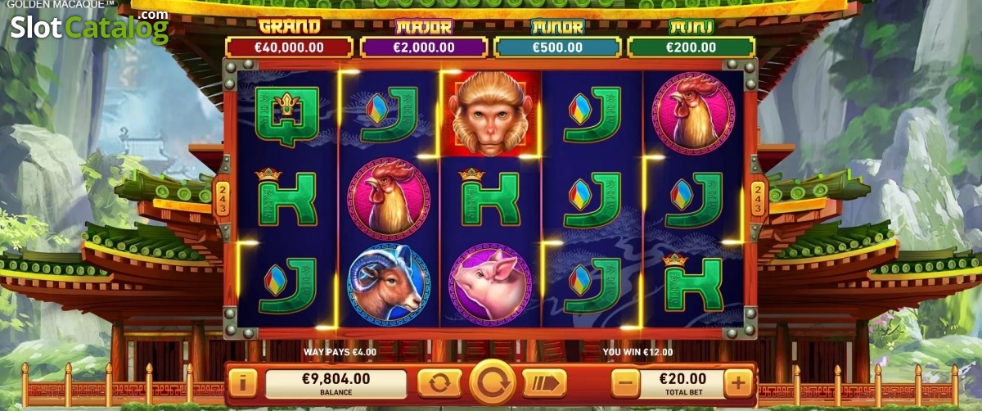Click the green Q symbol on the first reel
Image resolution: width=982 pixels, height=411 pixels.
tap(287, 113)
